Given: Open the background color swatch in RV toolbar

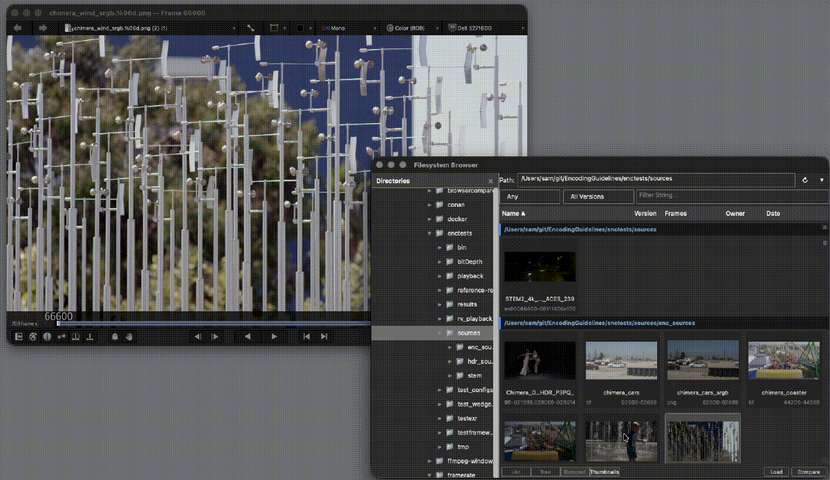Looking at the screenshot, I should click(x=300, y=28).
